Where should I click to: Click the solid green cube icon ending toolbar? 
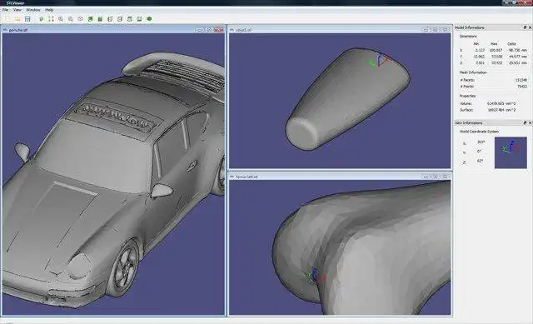[x=149, y=19]
